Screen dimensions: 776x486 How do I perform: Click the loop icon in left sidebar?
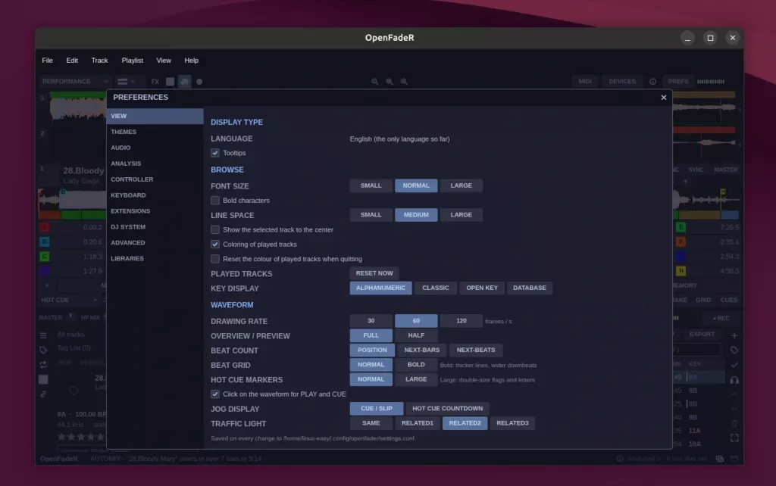pyautogui.click(x=43, y=364)
